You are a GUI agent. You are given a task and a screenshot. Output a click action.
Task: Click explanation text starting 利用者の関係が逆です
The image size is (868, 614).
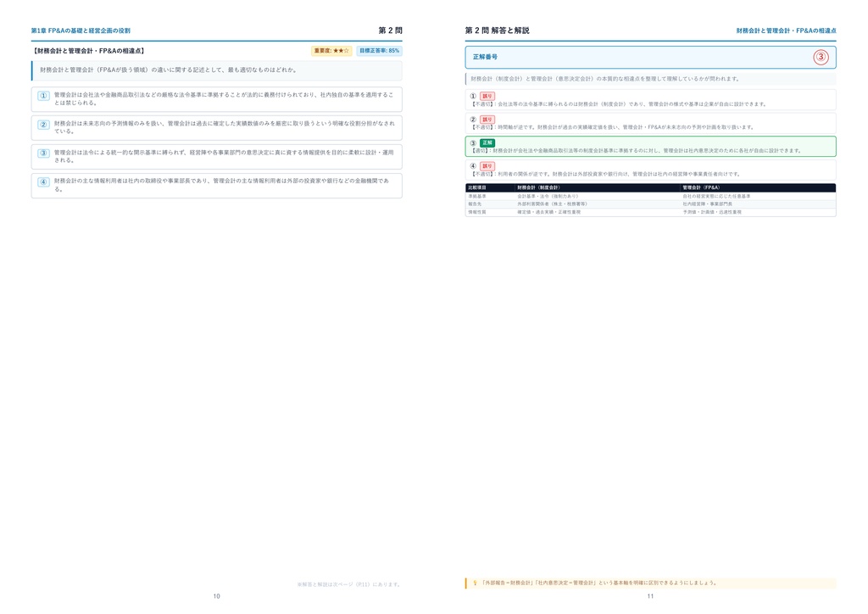619,174
